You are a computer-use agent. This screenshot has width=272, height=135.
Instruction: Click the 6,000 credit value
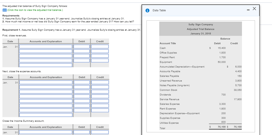click(x=238, y=67)
